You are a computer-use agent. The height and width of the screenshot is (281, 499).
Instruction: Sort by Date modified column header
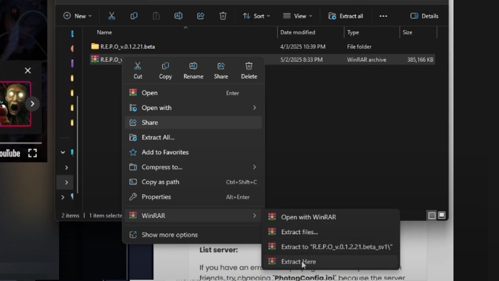[x=298, y=32]
